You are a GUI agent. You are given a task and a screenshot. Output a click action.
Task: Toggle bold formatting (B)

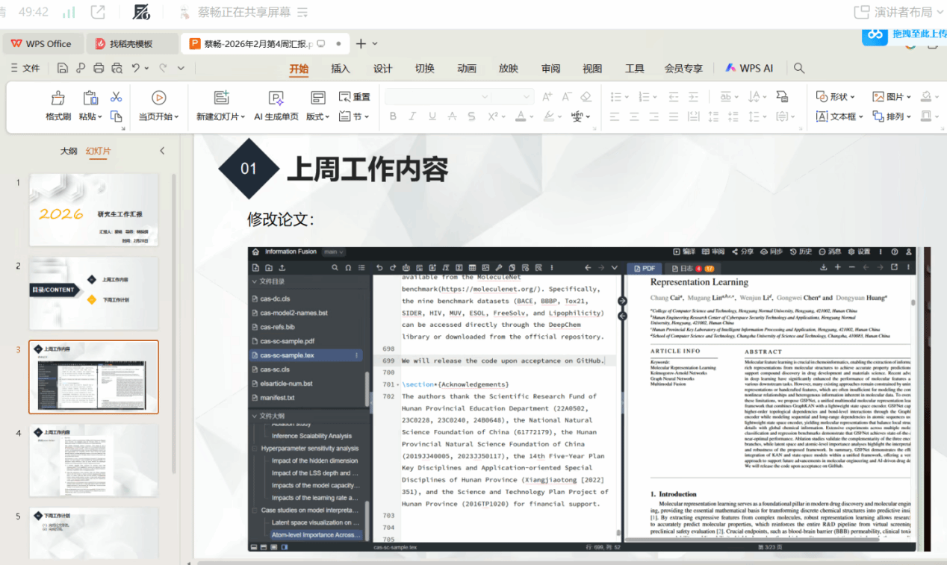[x=393, y=116]
